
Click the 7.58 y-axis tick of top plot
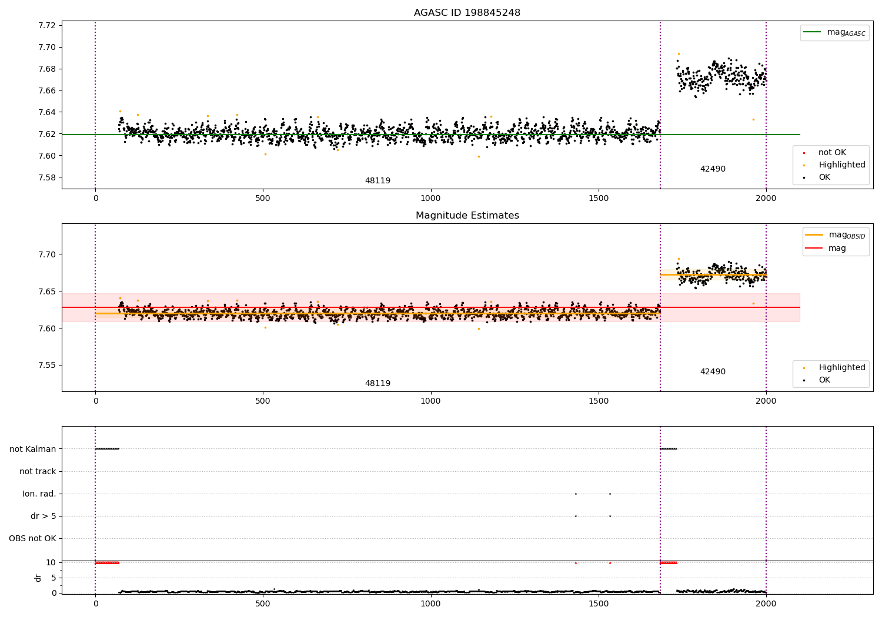click(x=47, y=177)
